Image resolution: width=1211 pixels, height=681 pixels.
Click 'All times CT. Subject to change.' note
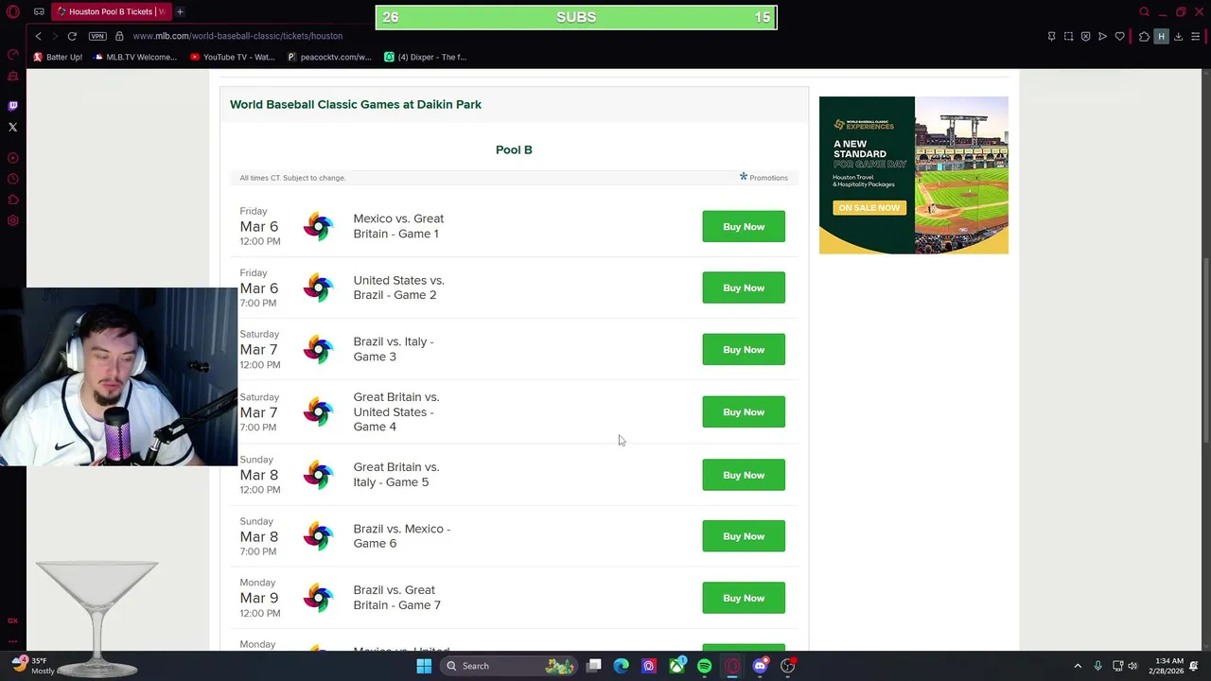tap(292, 178)
